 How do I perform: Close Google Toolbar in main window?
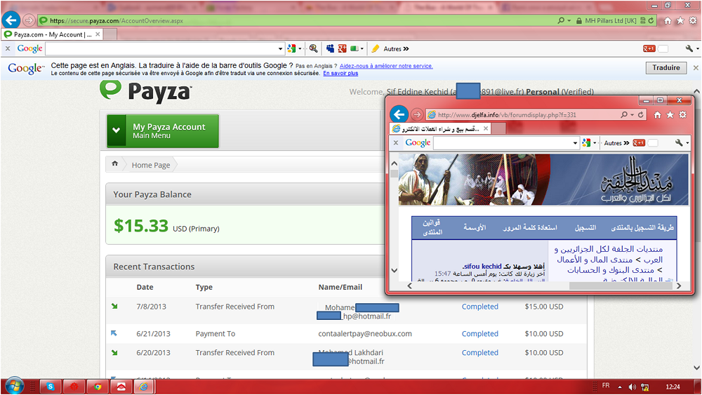pos(8,48)
